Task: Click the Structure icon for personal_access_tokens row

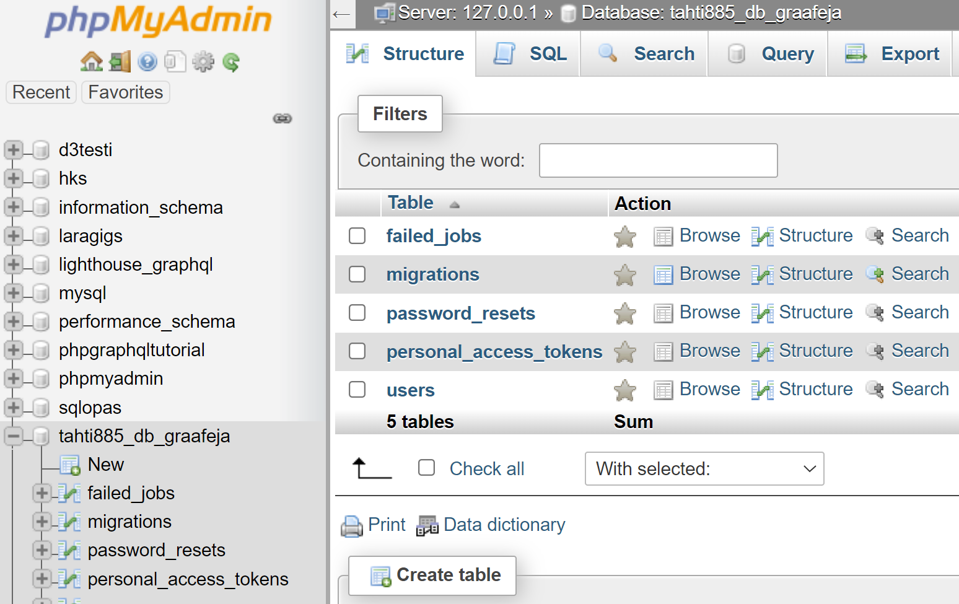Action: point(762,351)
